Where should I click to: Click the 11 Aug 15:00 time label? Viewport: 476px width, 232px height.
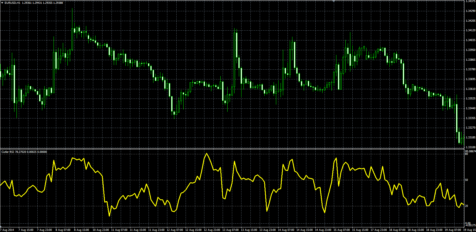pyautogui.click(x=138, y=230)
